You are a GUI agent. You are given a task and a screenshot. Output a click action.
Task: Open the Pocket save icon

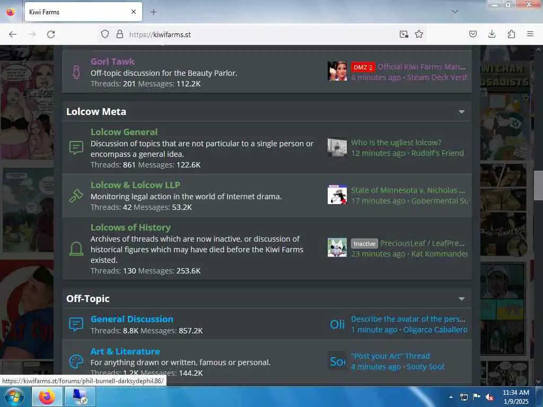pyautogui.click(x=473, y=34)
